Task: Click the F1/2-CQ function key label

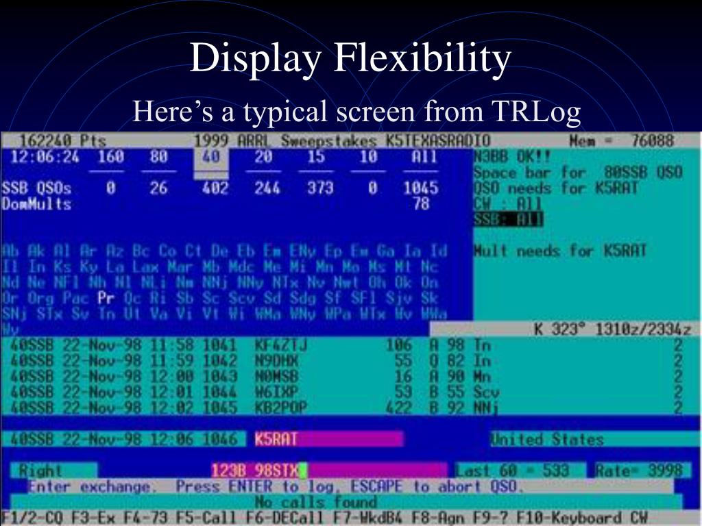Action: (x=32, y=518)
